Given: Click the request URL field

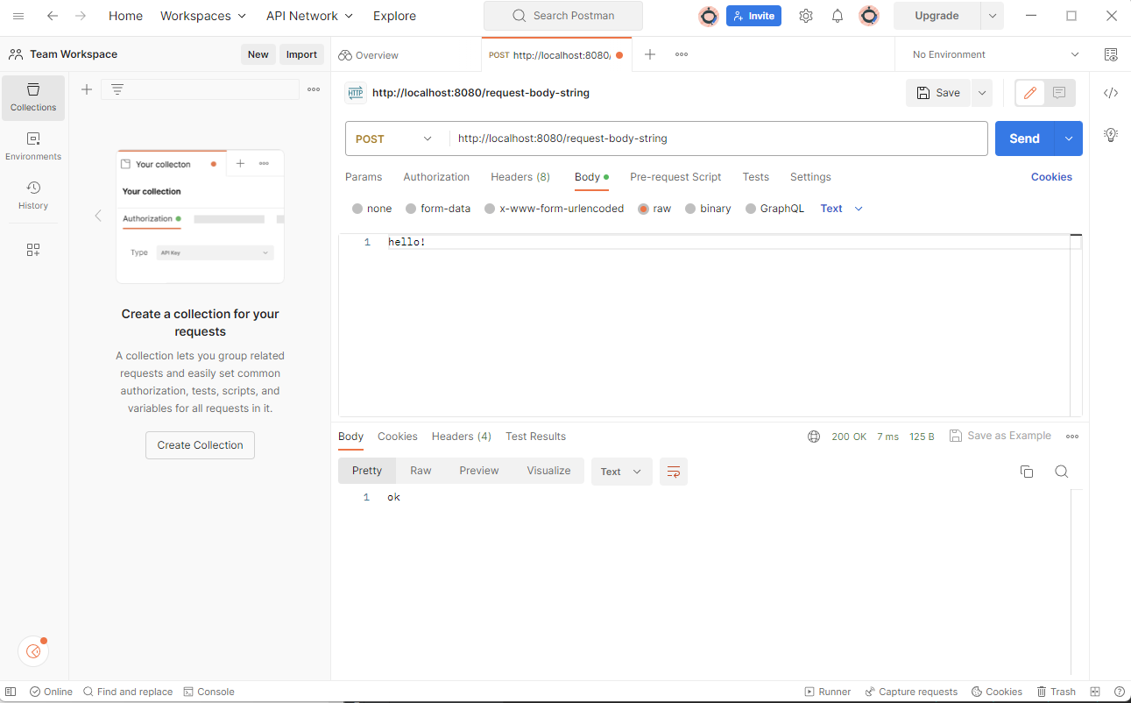Looking at the screenshot, I should [x=718, y=138].
